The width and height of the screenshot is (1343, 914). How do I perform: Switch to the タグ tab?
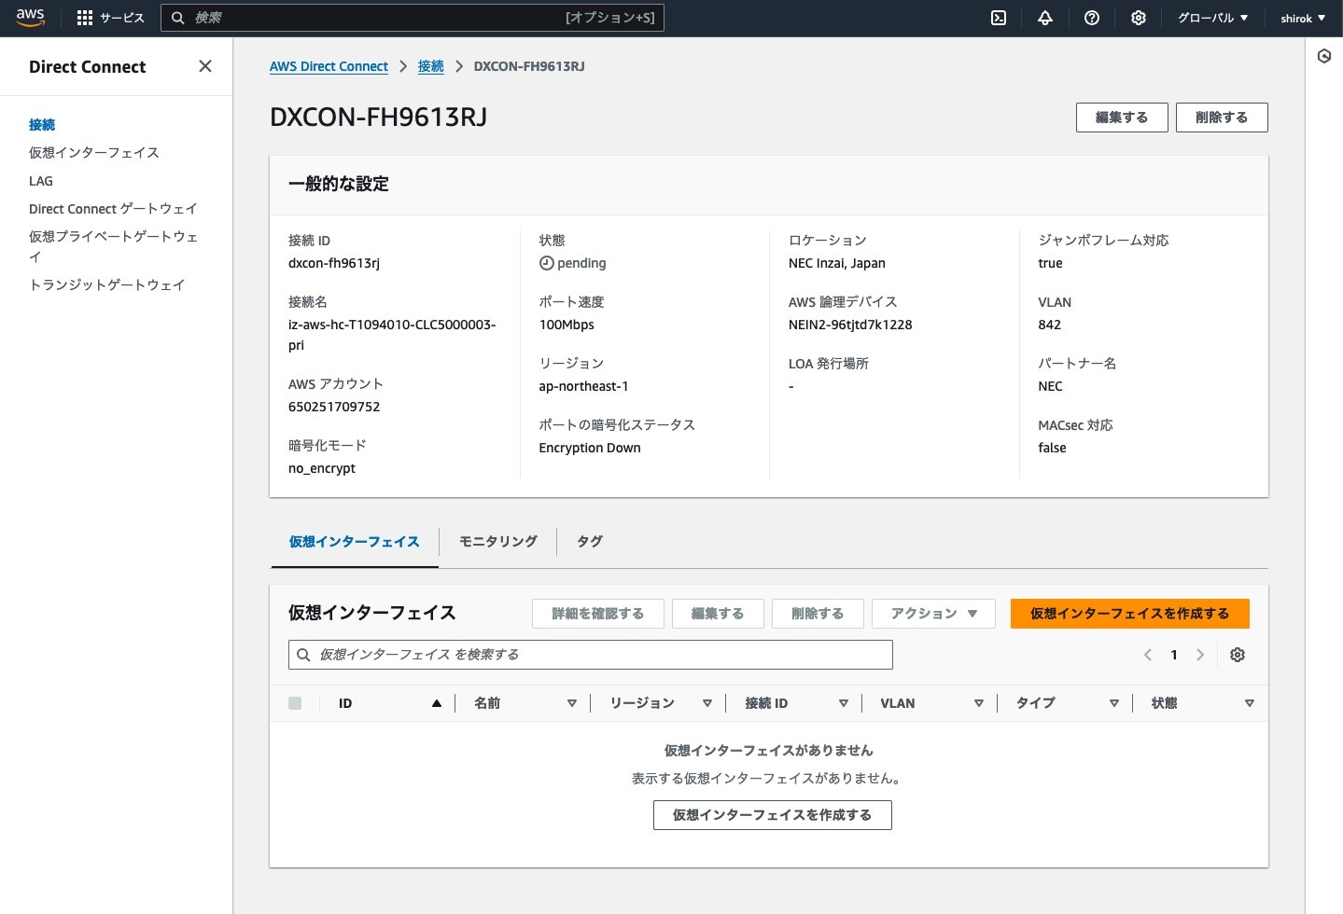pos(589,542)
